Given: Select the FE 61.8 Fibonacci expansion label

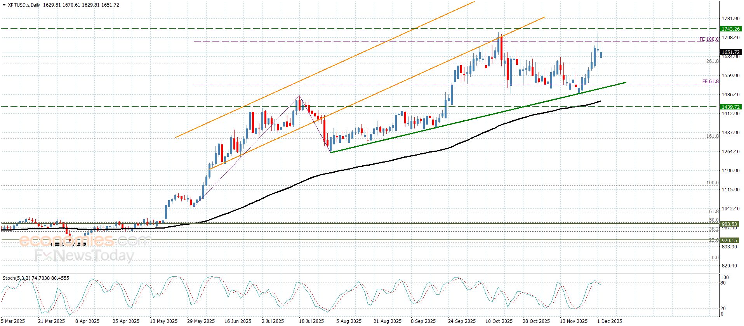Looking at the screenshot, I should (x=710, y=81).
